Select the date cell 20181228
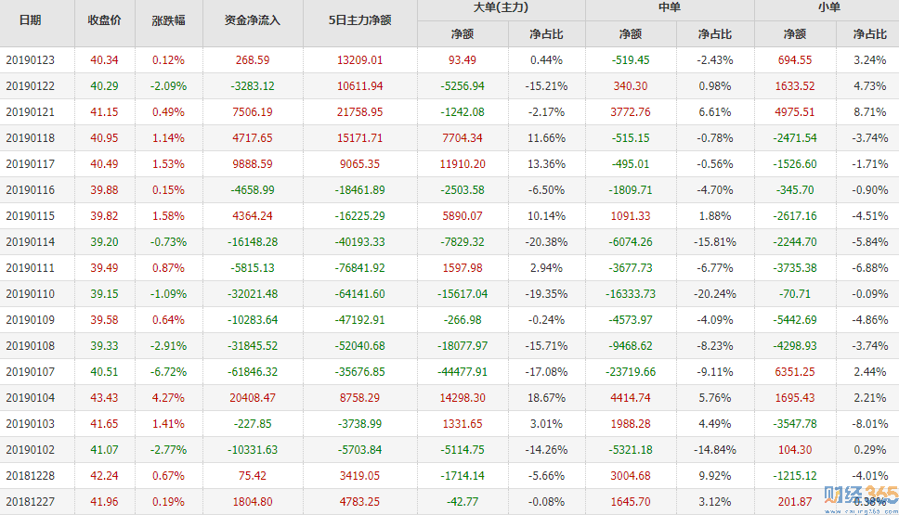Screen dimensions: 899x515 (31, 475)
